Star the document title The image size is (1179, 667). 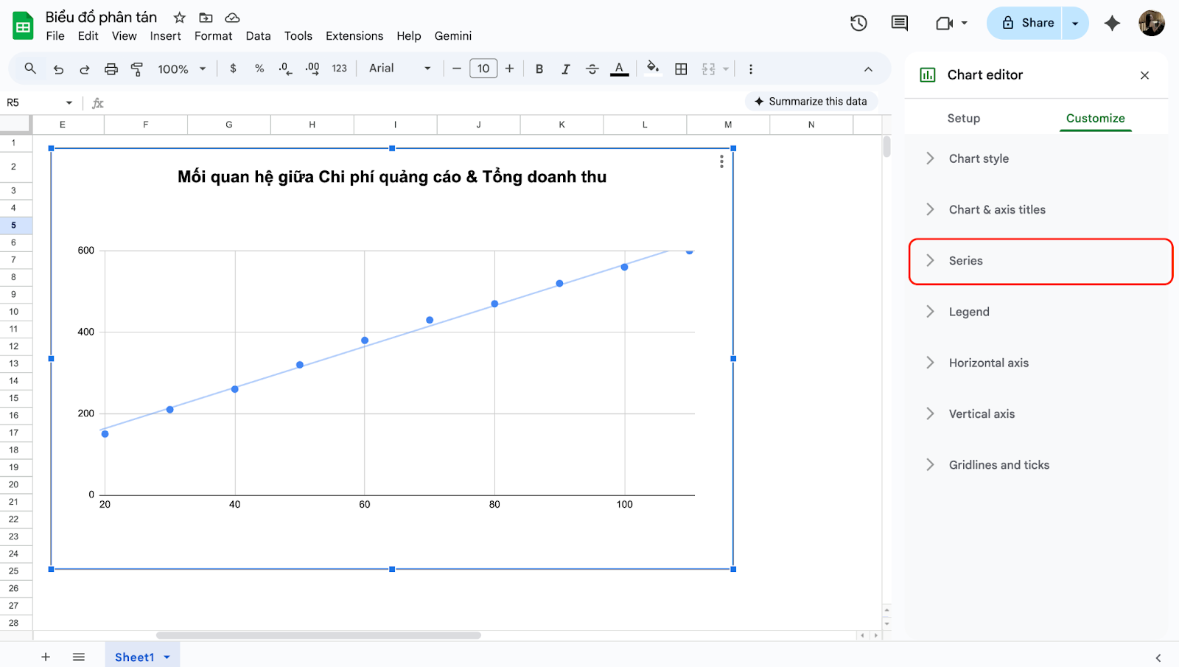179,18
